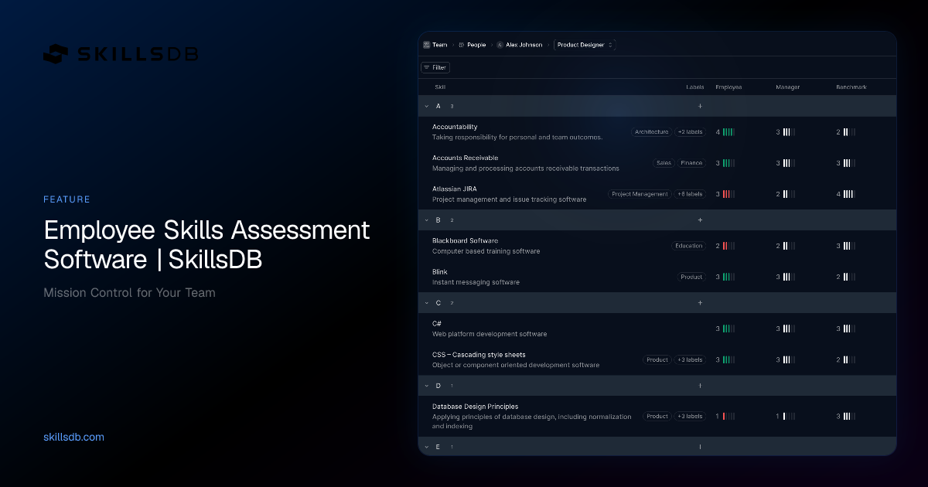Click the Finance label on Accounts Receivable
The height and width of the screenshot is (487, 928).
click(x=691, y=163)
